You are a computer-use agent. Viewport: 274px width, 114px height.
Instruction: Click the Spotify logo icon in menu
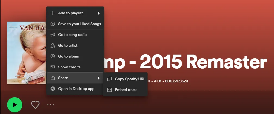click(53, 89)
